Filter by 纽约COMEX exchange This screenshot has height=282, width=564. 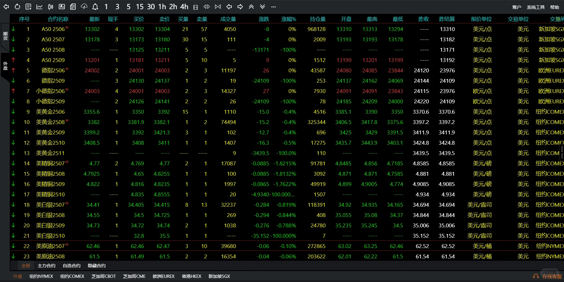pos(72,276)
